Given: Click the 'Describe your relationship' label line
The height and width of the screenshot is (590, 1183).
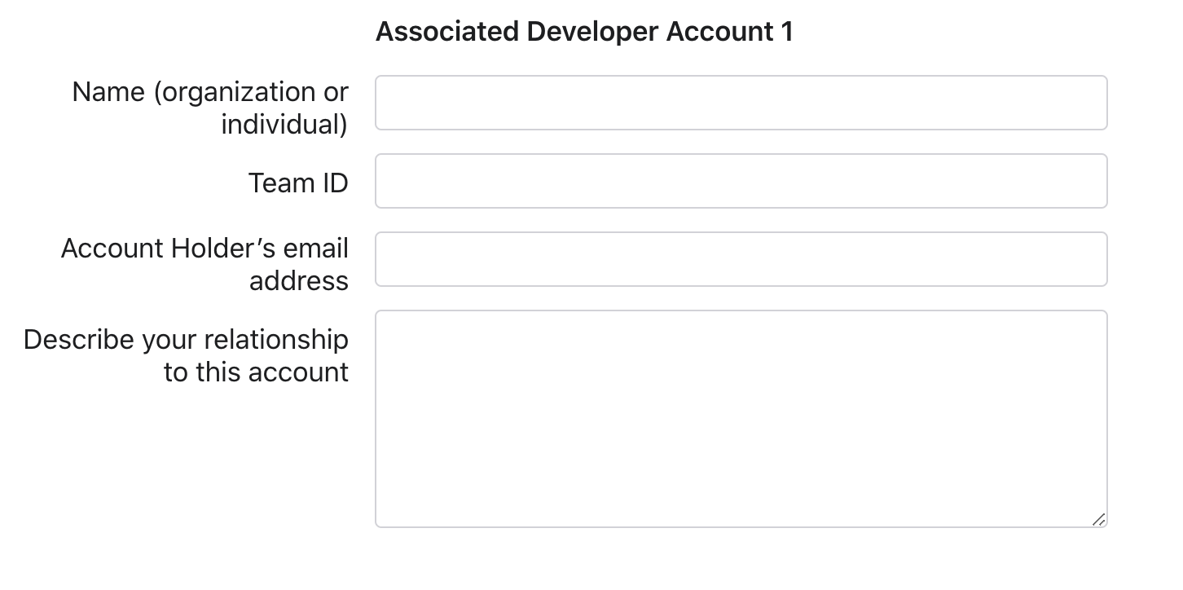Looking at the screenshot, I should pos(186,340).
